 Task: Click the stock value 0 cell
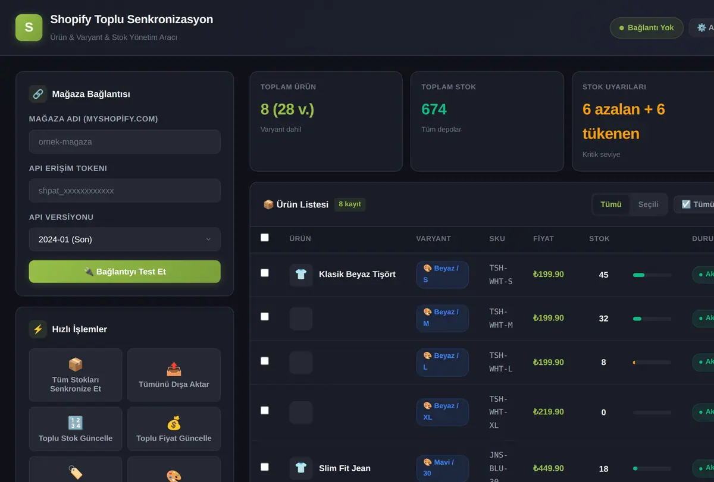point(603,412)
